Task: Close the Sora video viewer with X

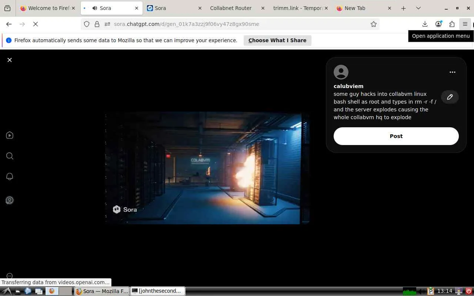Action: click(10, 60)
